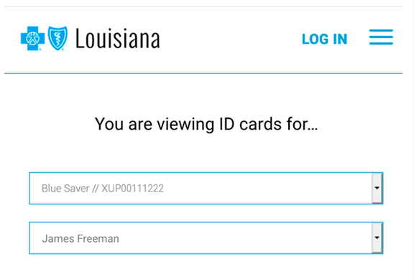This screenshot has width=414, height=280.
Task: Expand the Blue Saver plan dropdown
Action: tap(206, 189)
